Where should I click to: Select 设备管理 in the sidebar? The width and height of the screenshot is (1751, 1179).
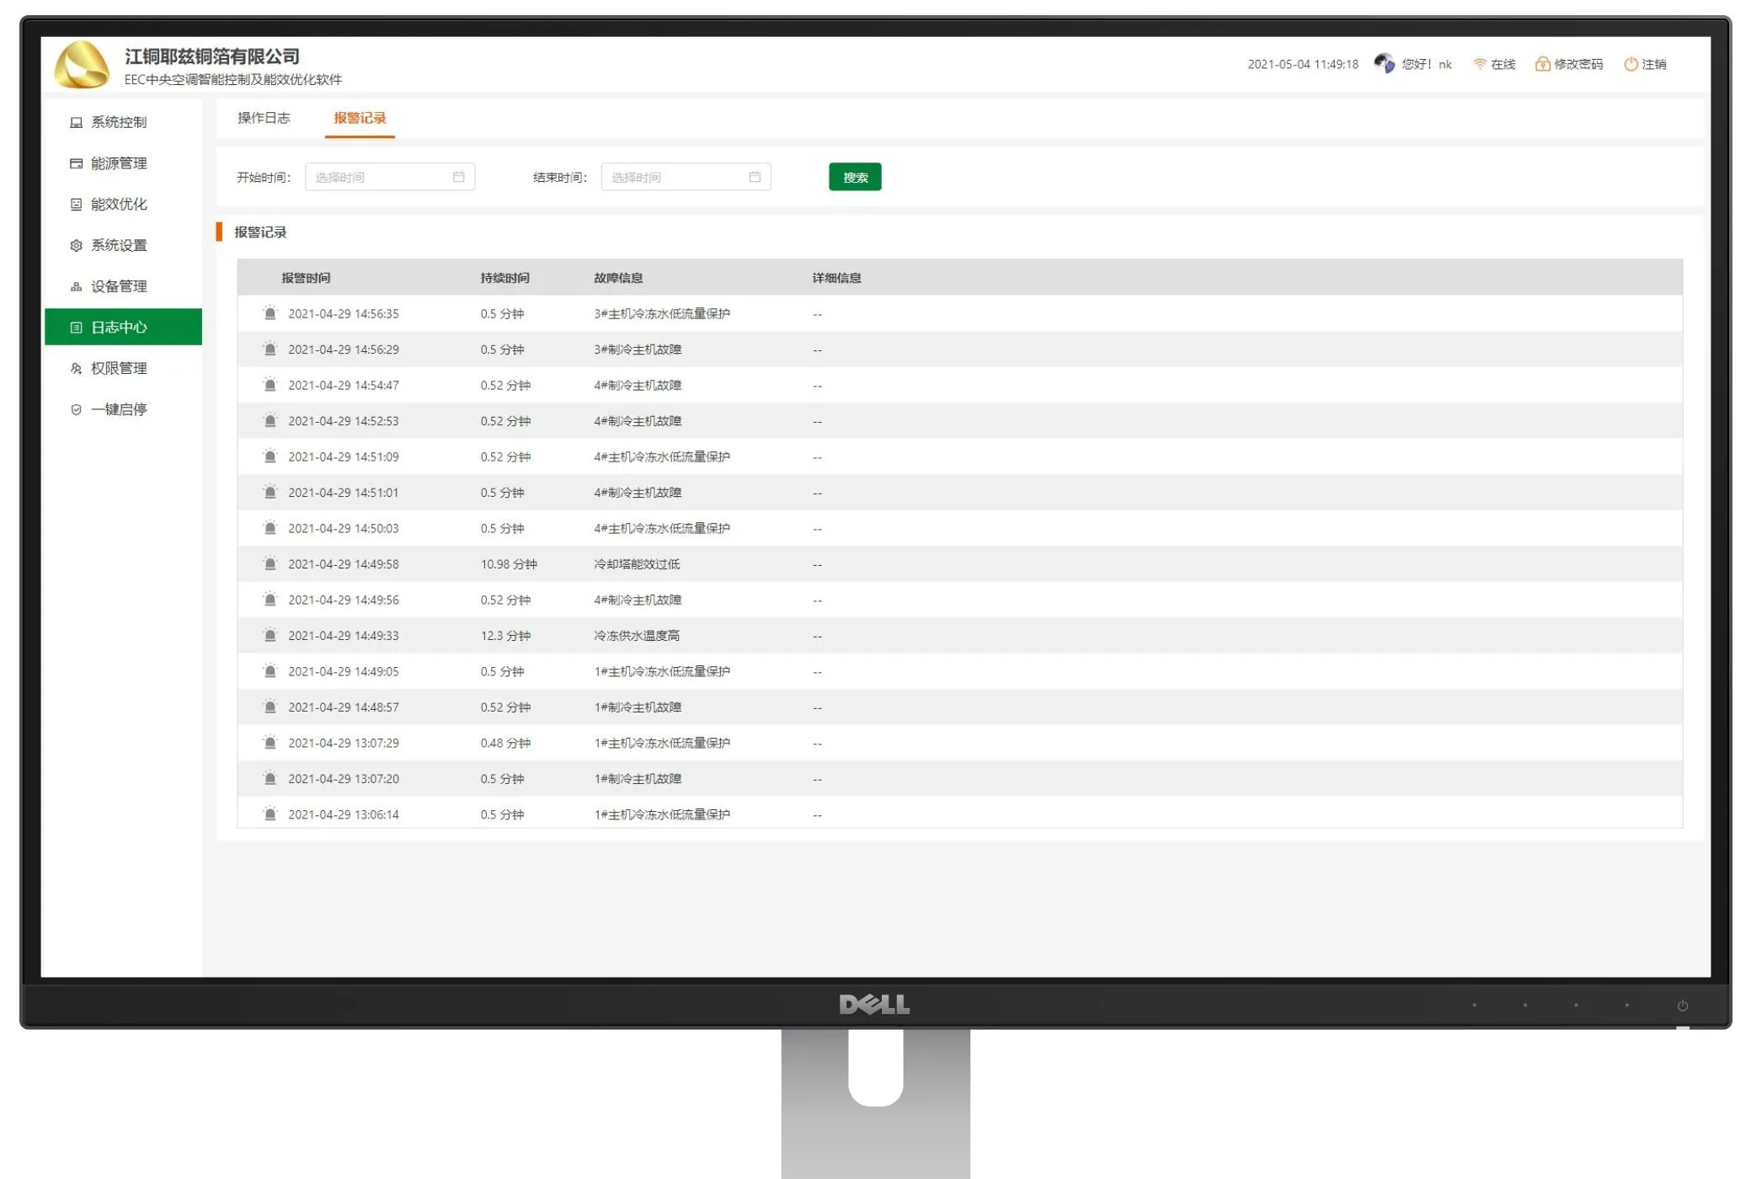[117, 286]
